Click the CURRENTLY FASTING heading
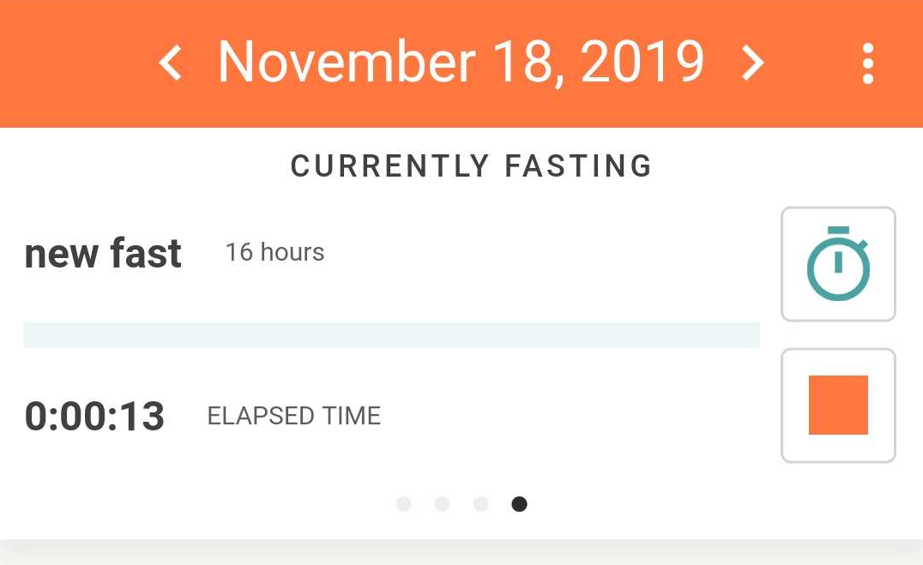Viewport: 923px width, 565px height. click(471, 166)
